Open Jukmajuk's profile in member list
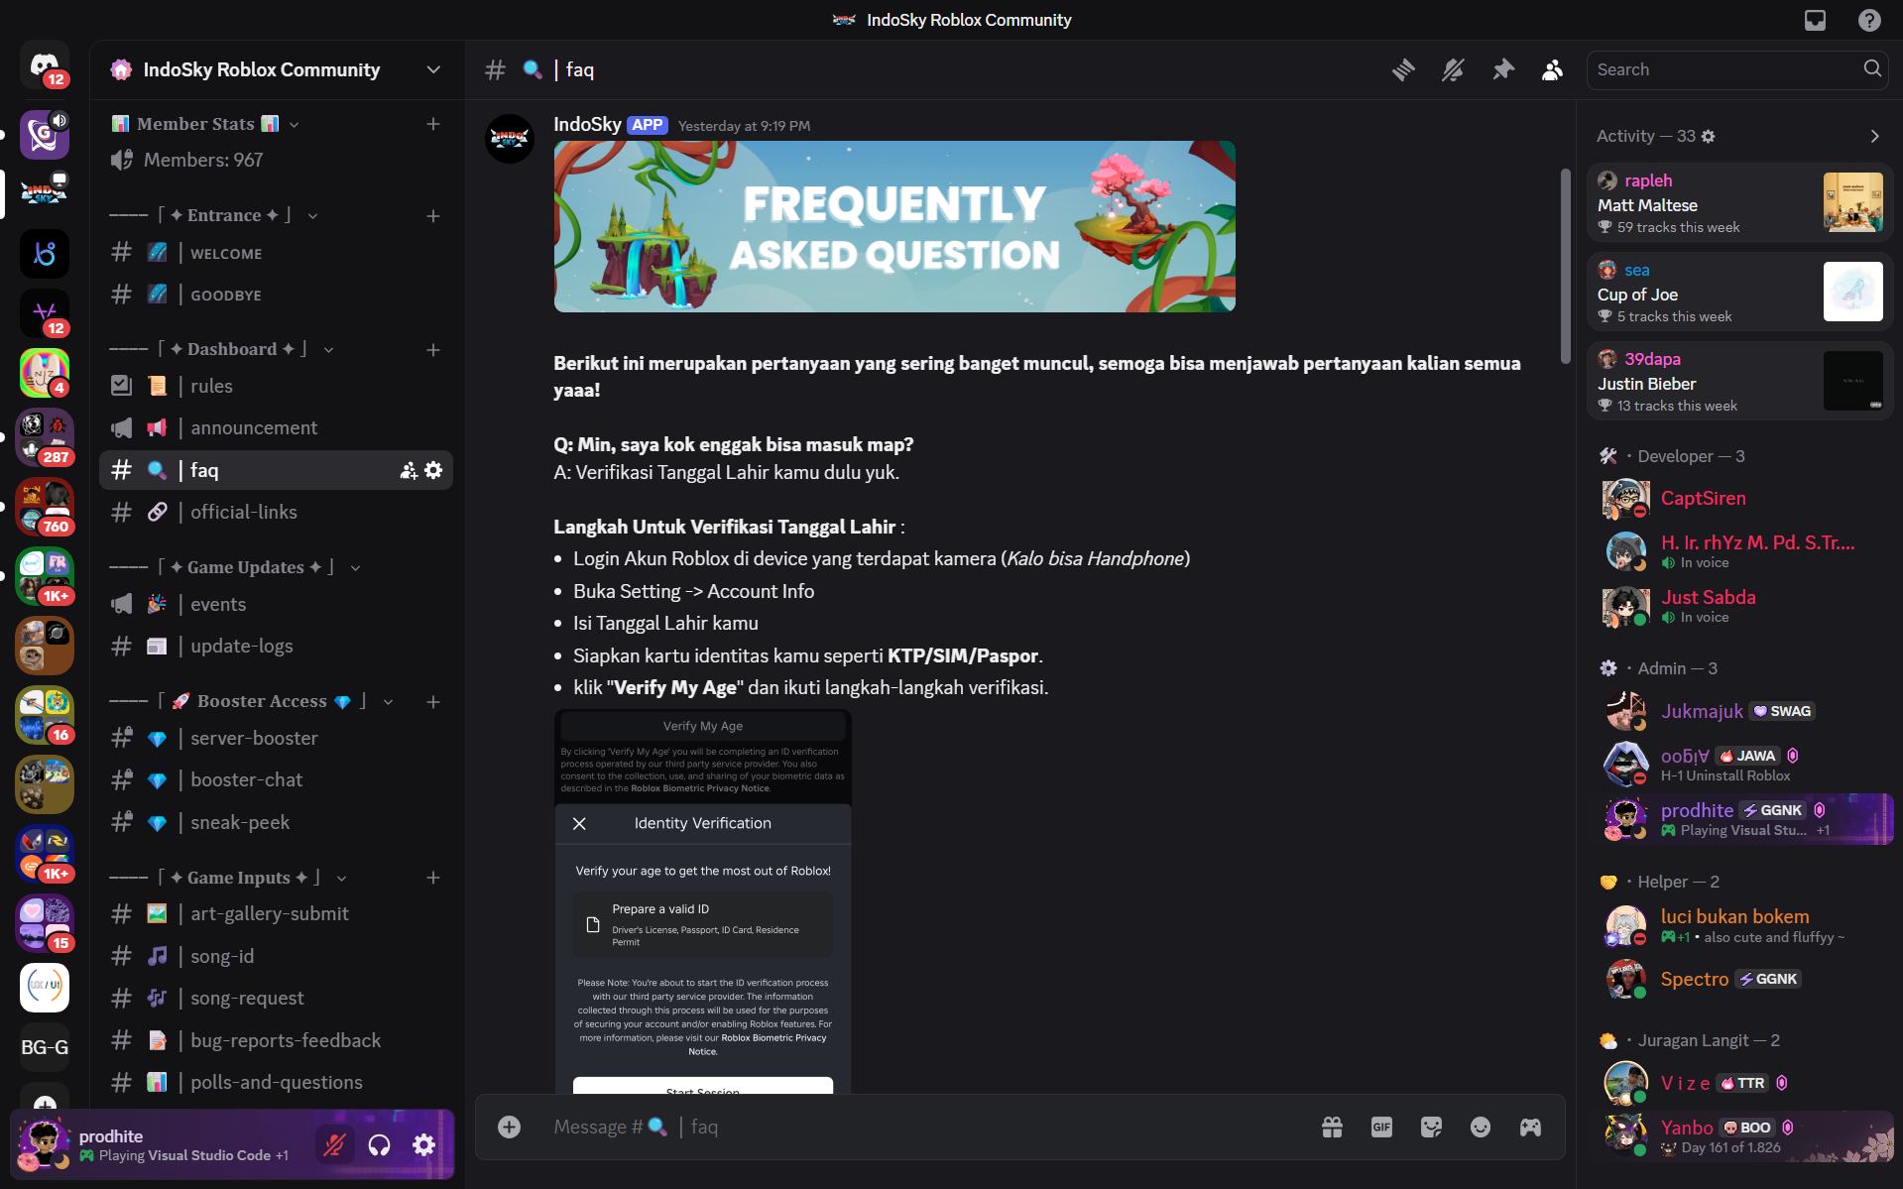 [1742, 711]
